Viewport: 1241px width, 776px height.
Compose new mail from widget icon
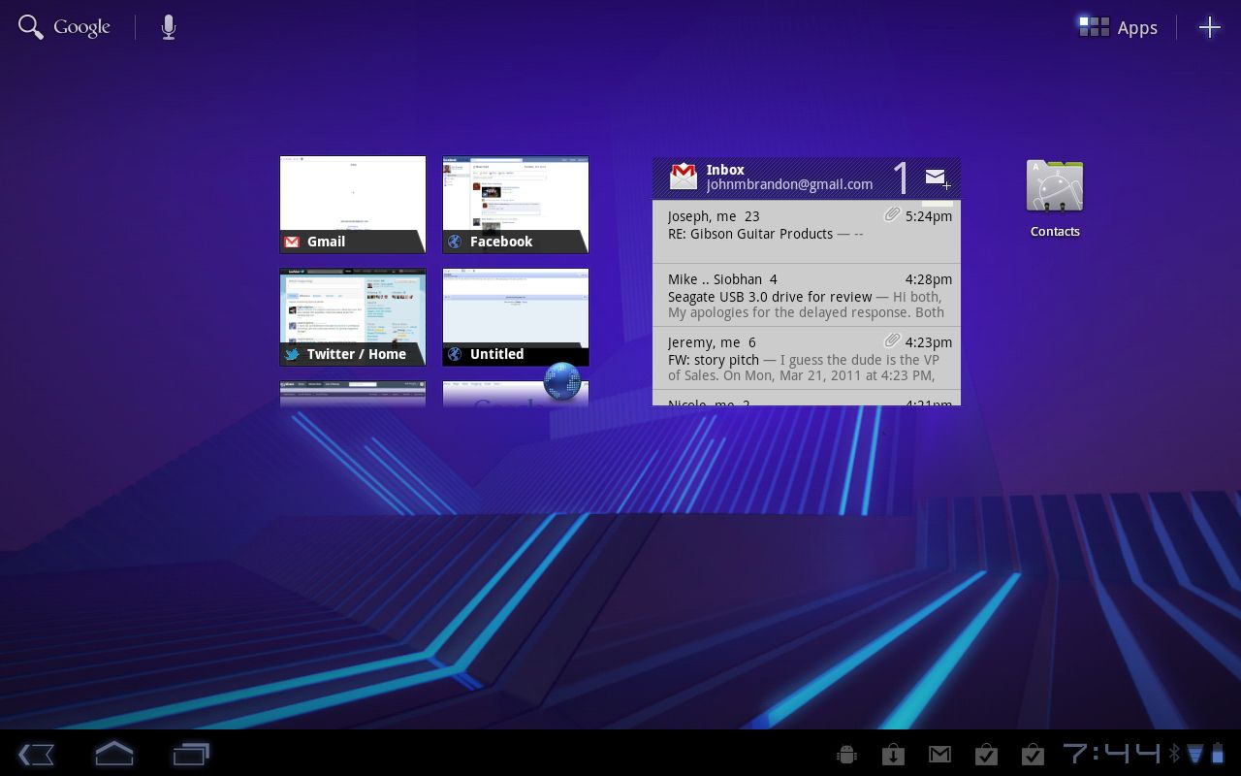(937, 178)
